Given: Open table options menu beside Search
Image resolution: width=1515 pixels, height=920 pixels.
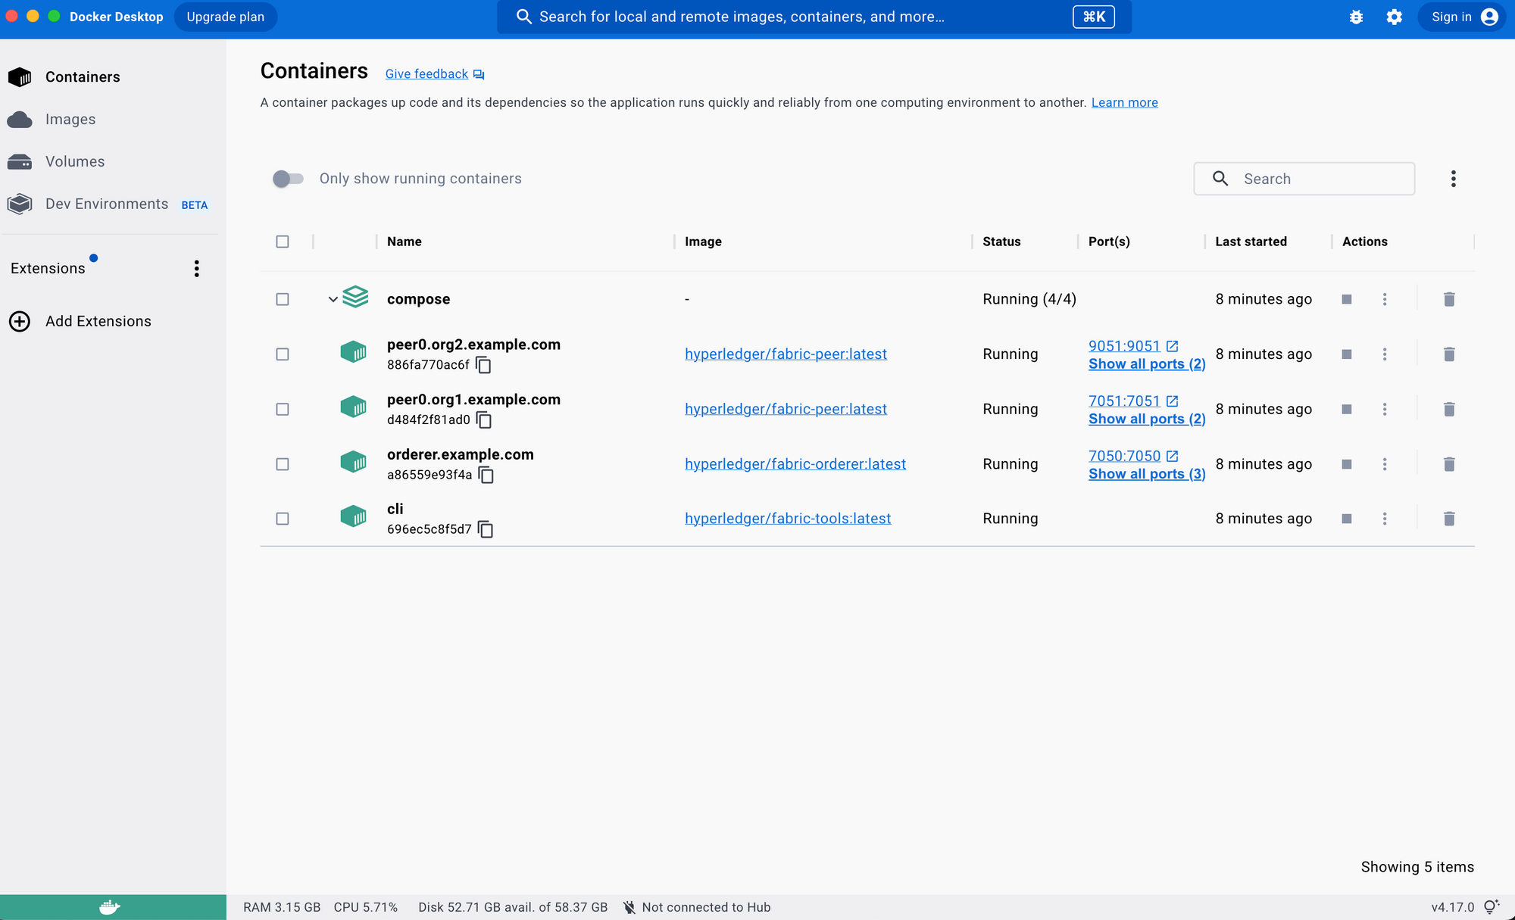Looking at the screenshot, I should [1453, 179].
